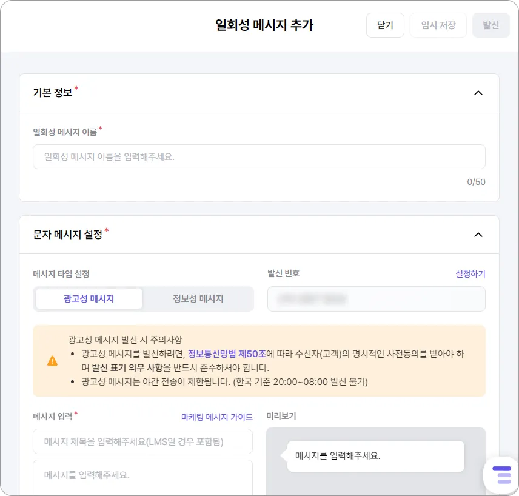Open the 설정하기 link

pyautogui.click(x=470, y=274)
